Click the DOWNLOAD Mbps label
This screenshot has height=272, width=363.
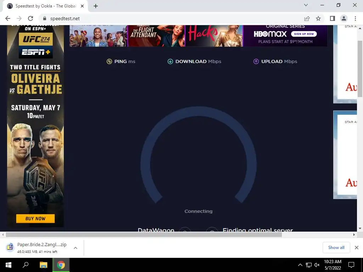pos(198,61)
